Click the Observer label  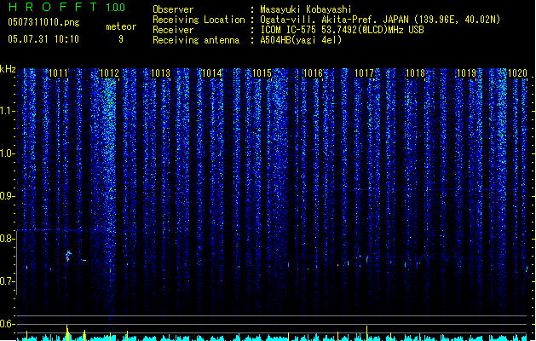(173, 9)
